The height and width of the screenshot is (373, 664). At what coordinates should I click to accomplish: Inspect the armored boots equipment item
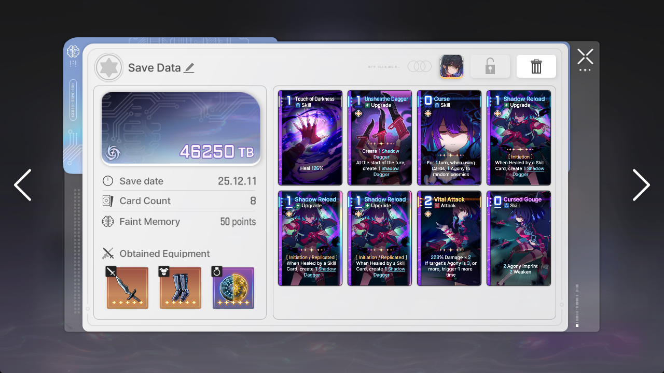(x=181, y=288)
